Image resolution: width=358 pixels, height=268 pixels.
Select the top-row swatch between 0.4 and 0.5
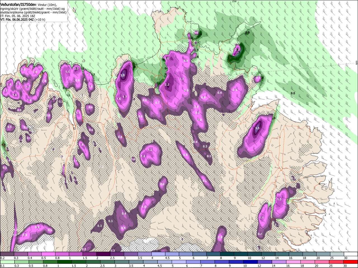34,254
